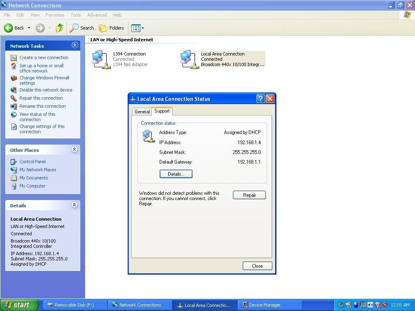This screenshot has height=311, width=415.
Task: Click the Back arrow icon in toolbar
Action: click(x=8, y=28)
